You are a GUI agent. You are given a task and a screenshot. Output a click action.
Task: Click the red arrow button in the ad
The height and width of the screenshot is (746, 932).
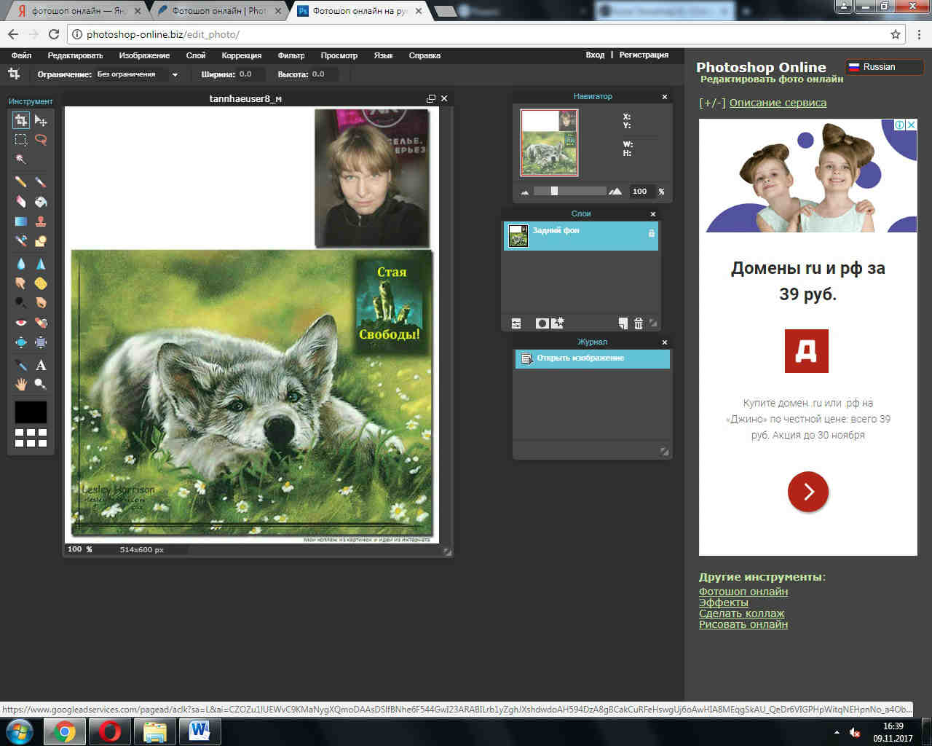[808, 492]
